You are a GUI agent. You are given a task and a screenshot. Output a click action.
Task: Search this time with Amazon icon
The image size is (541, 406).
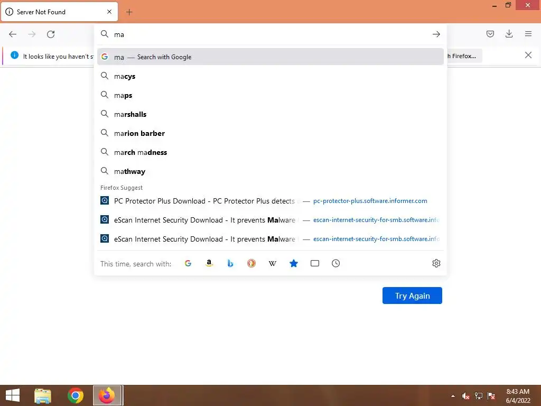coord(209,263)
